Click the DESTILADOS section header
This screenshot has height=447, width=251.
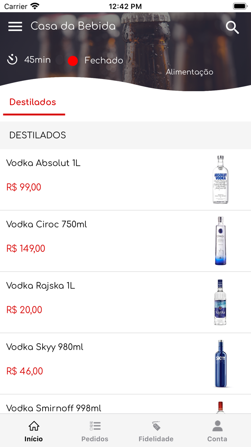tap(38, 135)
